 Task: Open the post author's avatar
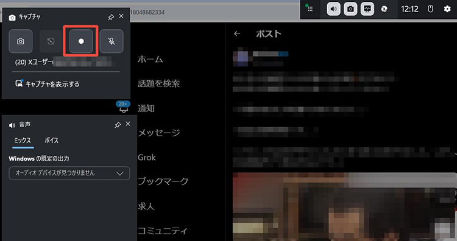tap(241, 58)
